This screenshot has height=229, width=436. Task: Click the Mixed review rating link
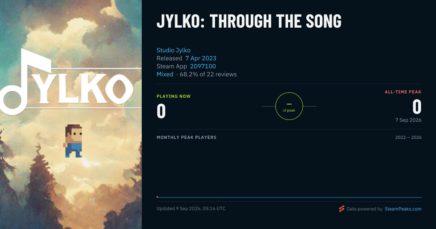[165, 74]
